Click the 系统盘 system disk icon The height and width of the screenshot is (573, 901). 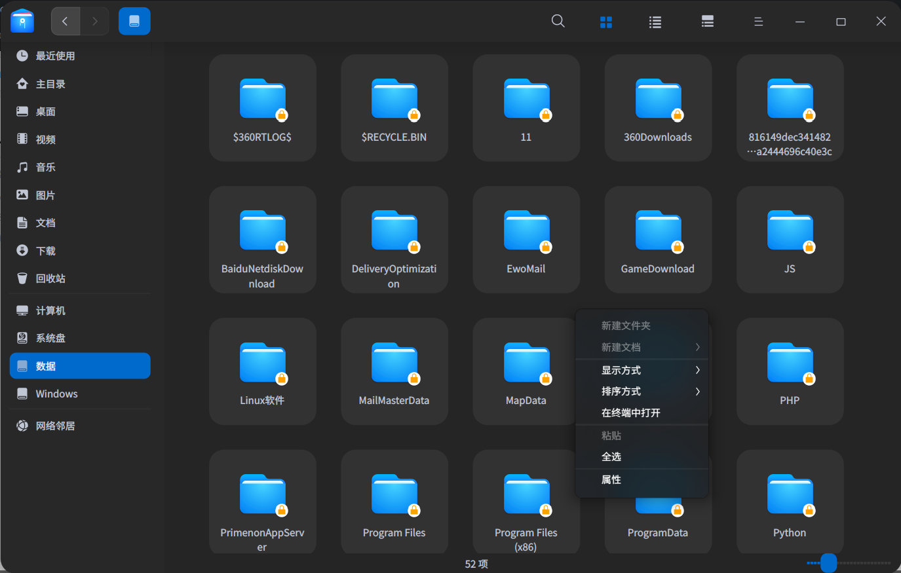[22, 338]
